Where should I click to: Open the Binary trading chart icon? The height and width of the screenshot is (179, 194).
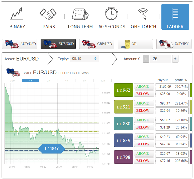pyautogui.click(x=17, y=13)
